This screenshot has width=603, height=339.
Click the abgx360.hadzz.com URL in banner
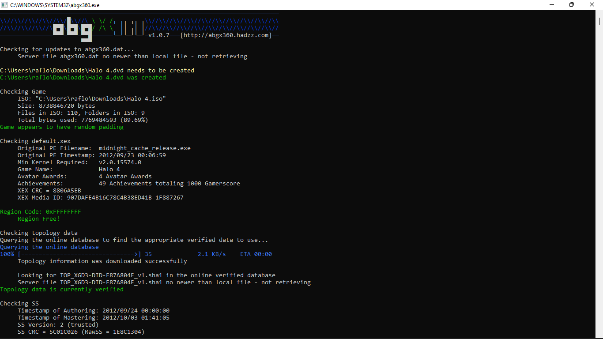click(x=226, y=35)
